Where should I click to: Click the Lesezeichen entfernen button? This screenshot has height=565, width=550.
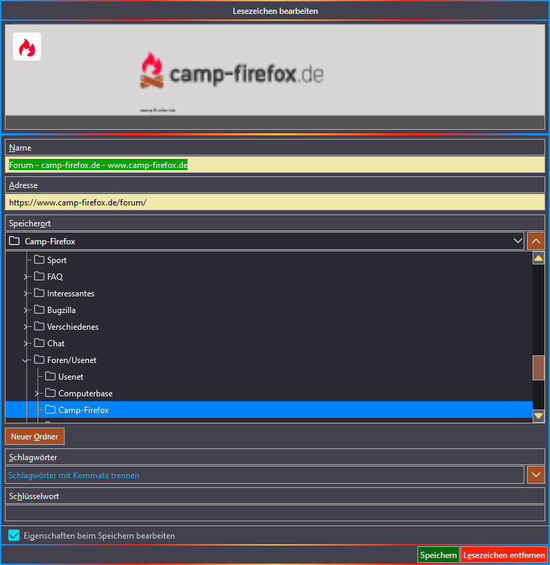[504, 555]
